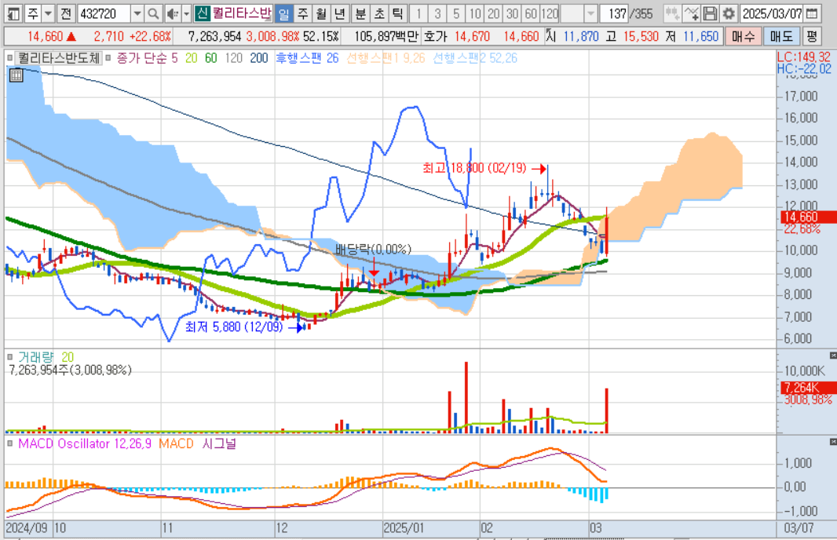
Task: Click the square marker beside 퀄리타스반도체 legend
Action: (x=9, y=57)
